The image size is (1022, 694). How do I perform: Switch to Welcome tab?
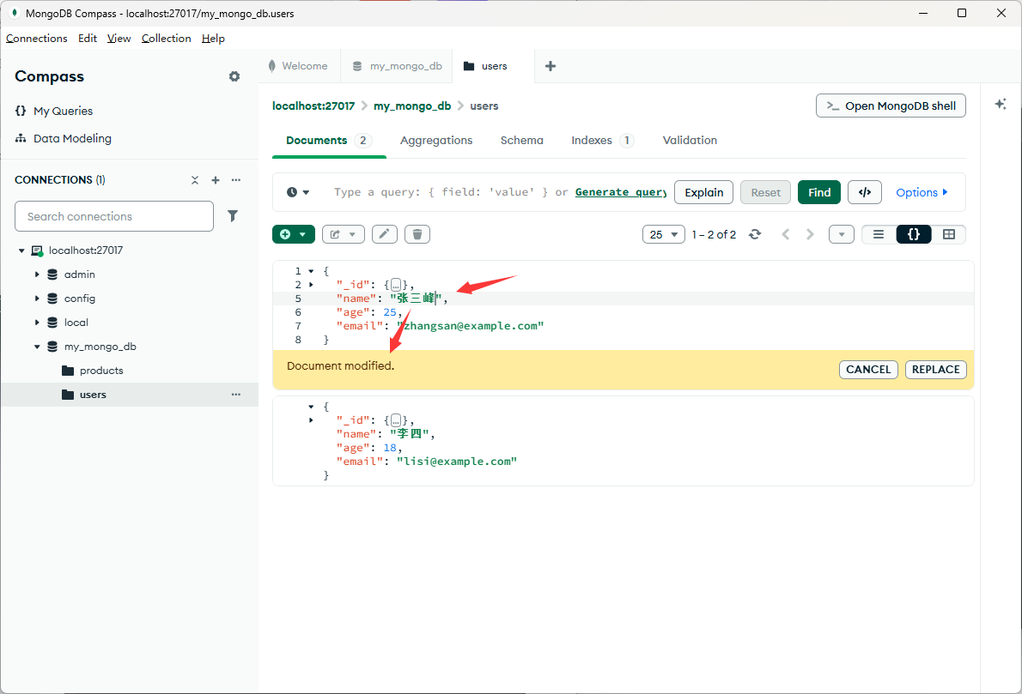[299, 66]
